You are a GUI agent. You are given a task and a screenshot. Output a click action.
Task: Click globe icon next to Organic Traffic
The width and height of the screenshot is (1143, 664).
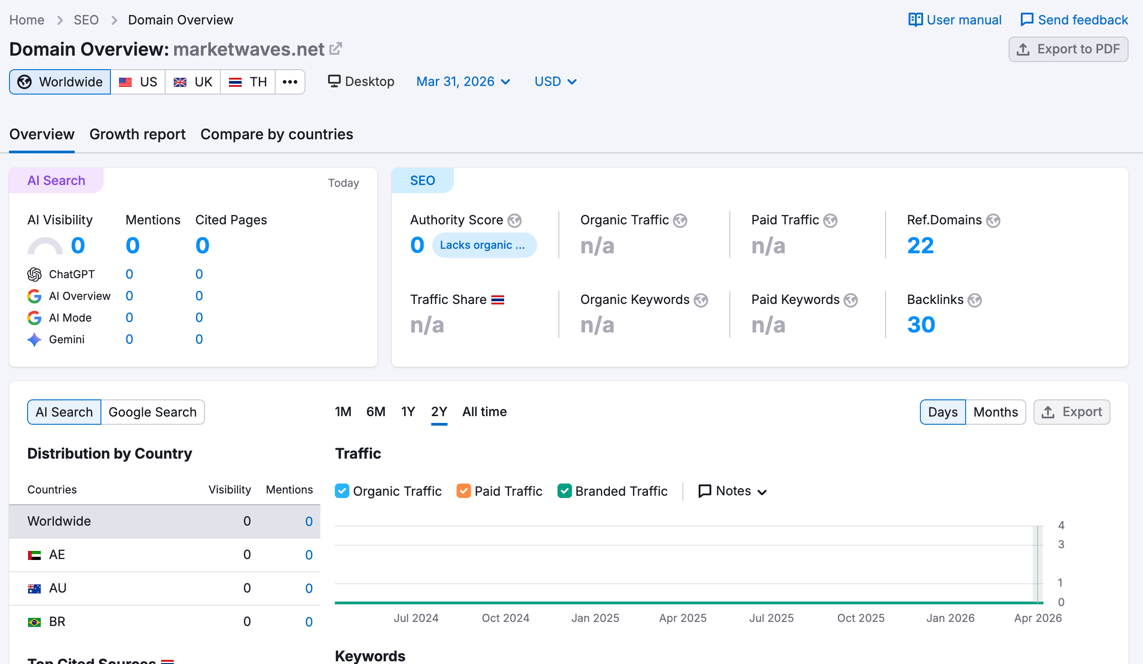[x=680, y=220]
